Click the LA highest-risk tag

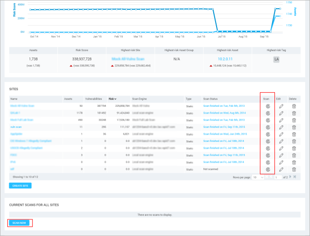pyautogui.click(x=276, y=59)
